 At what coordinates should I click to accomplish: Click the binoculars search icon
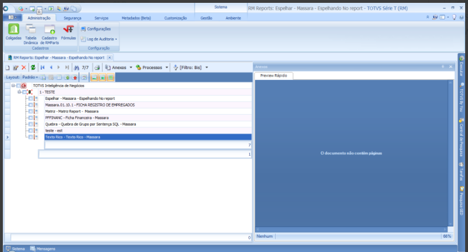click(76, 68)
